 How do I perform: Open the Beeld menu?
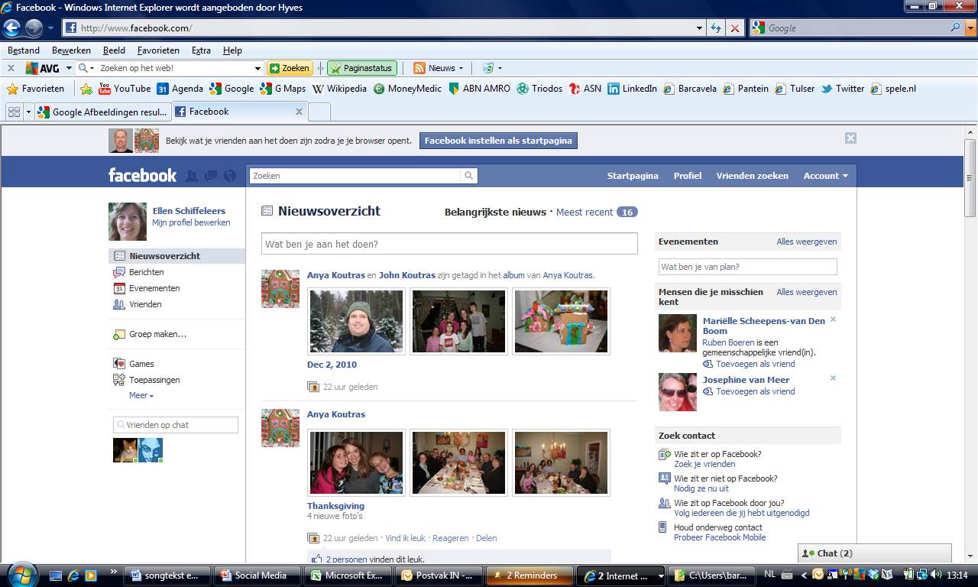pyautogui.click(x=114, y=50)
